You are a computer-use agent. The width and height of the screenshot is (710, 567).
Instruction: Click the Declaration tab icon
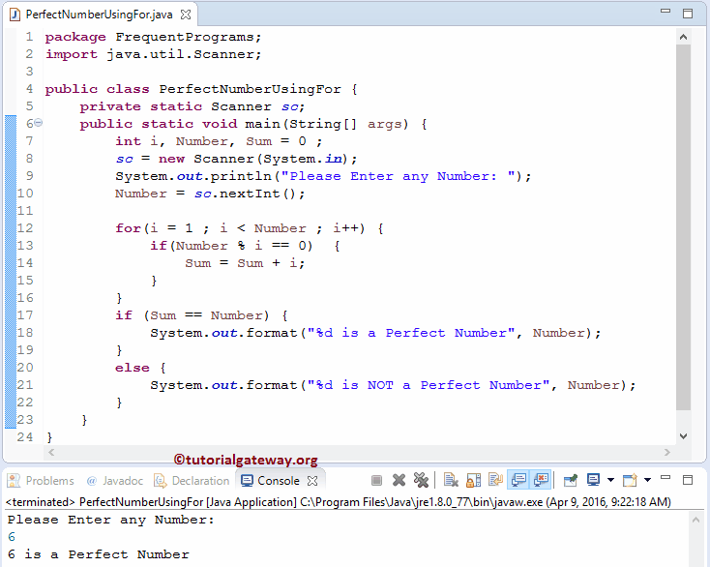click(x=160, y=481)
